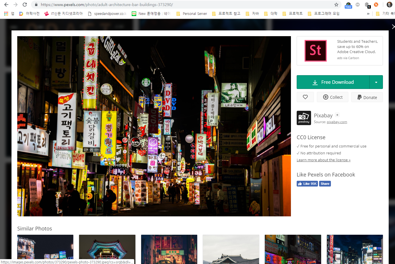Click the Facebook Share button

tap(325, 184)
